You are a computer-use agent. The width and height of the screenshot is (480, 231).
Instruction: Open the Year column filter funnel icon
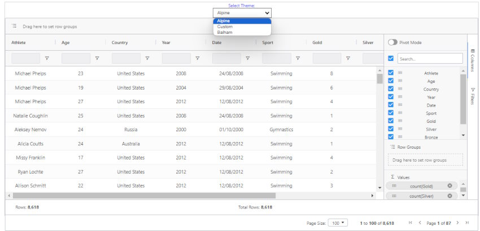tap(198, 58)
